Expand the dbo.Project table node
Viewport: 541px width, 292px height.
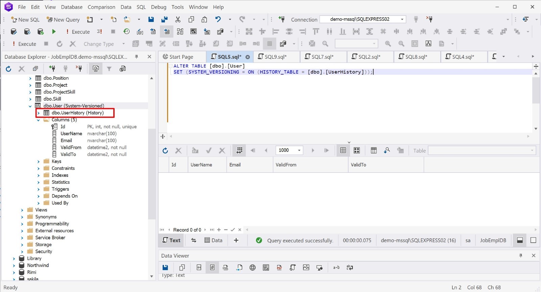tap(30, 85)
